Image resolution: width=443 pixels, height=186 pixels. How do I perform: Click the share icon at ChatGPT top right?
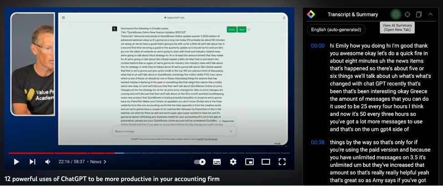(x=284, y=18)
